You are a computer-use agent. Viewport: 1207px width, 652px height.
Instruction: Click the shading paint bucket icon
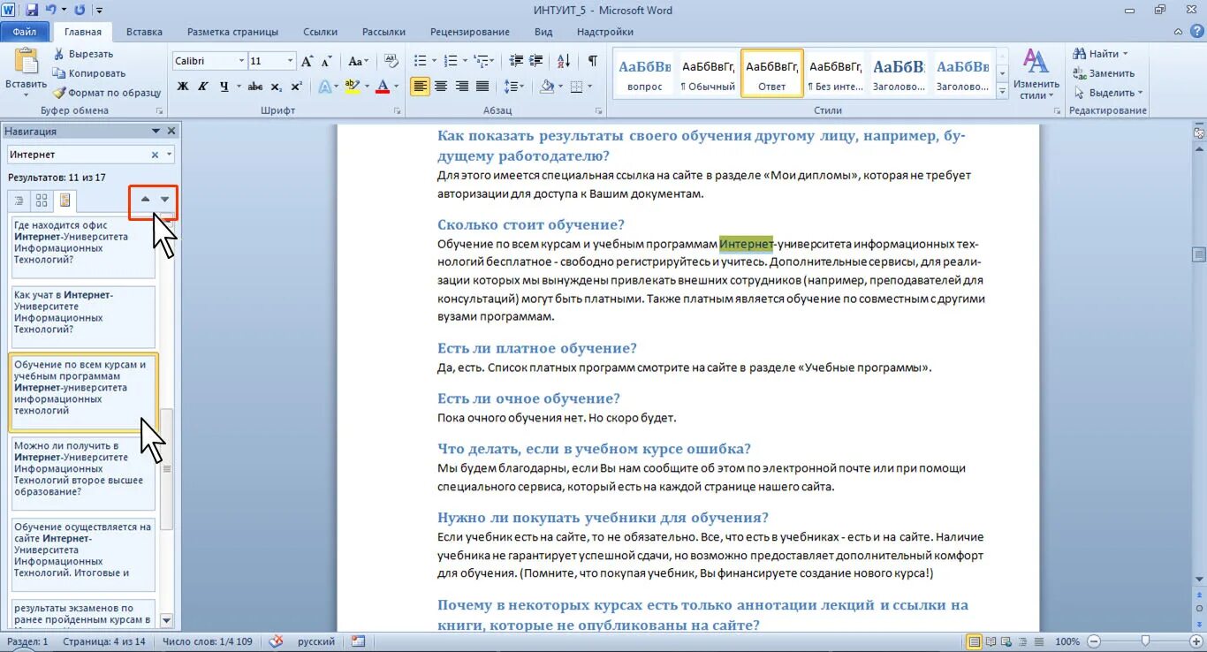point(547,87)
